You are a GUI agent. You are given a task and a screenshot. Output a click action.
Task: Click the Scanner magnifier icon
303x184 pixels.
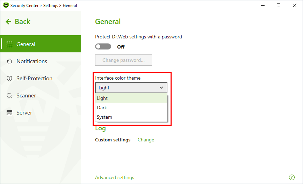(9, 96)
